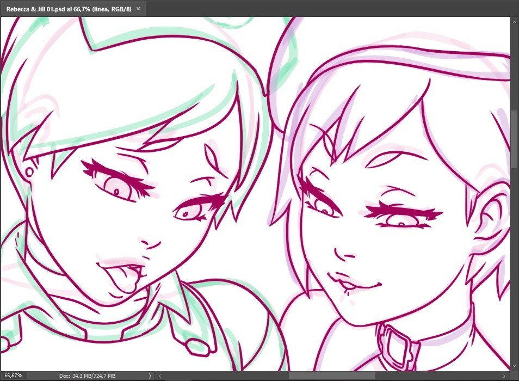The height and width of the screenshot is (381, 519).
Task: Click the 66,67% zoom level field
Action: point(14,376)
